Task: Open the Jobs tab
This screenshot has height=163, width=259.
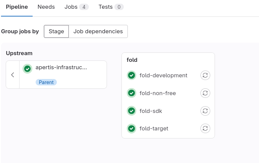Action: click(76, 7)
